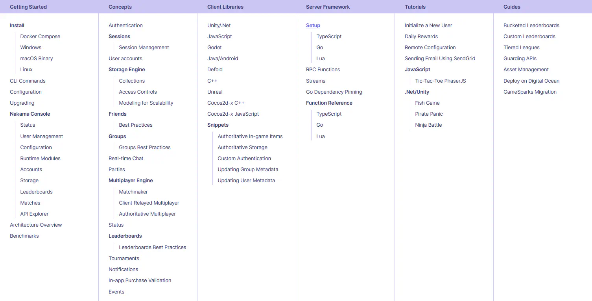Open the Daily Rewards tutorial
592x301 pixels.
[421, 36]
